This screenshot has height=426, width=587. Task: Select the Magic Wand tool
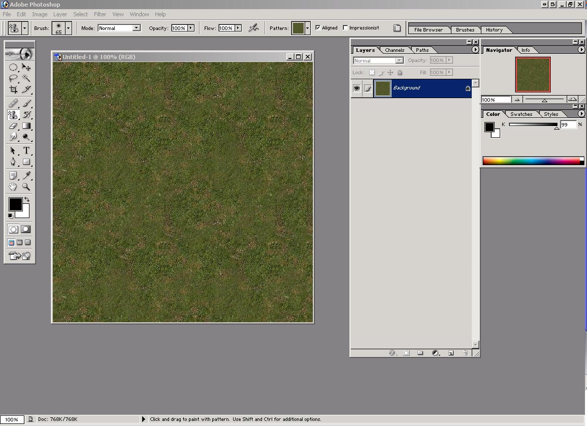click(x=26, y=78)
